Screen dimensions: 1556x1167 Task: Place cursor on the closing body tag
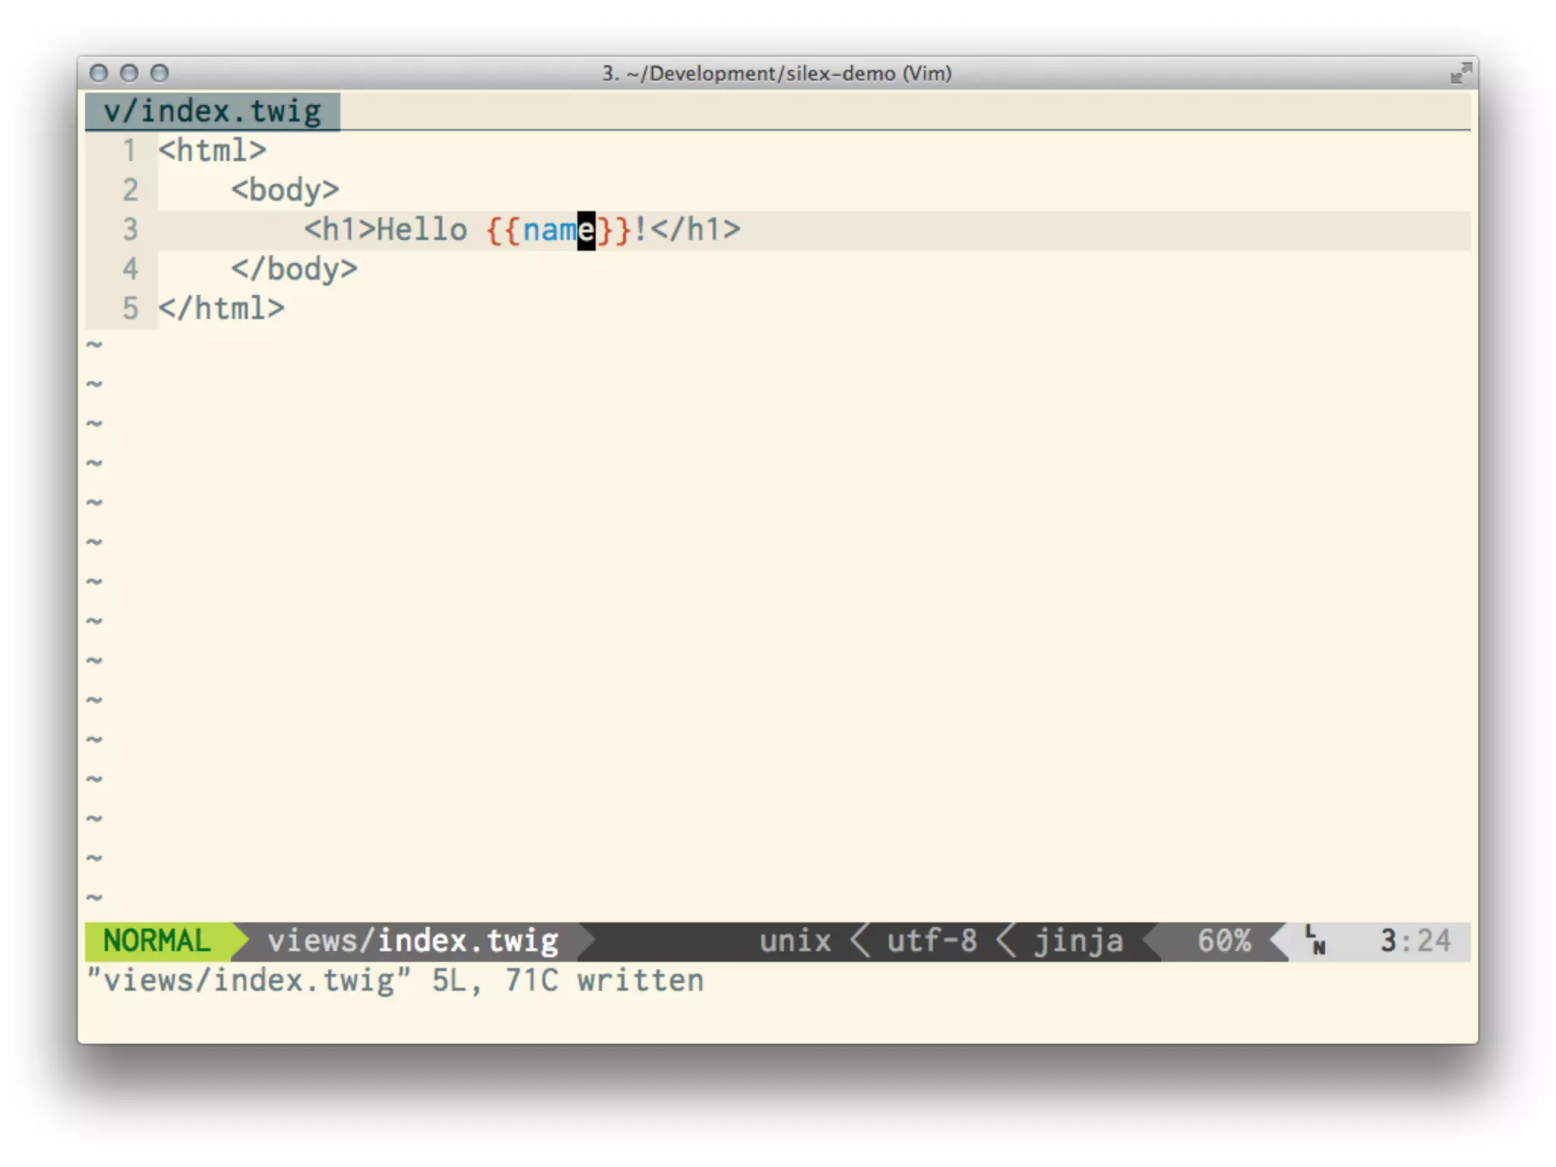click(294, 269)
